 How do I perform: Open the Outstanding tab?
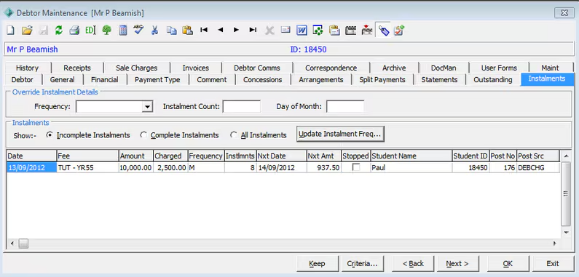point(493,80)
